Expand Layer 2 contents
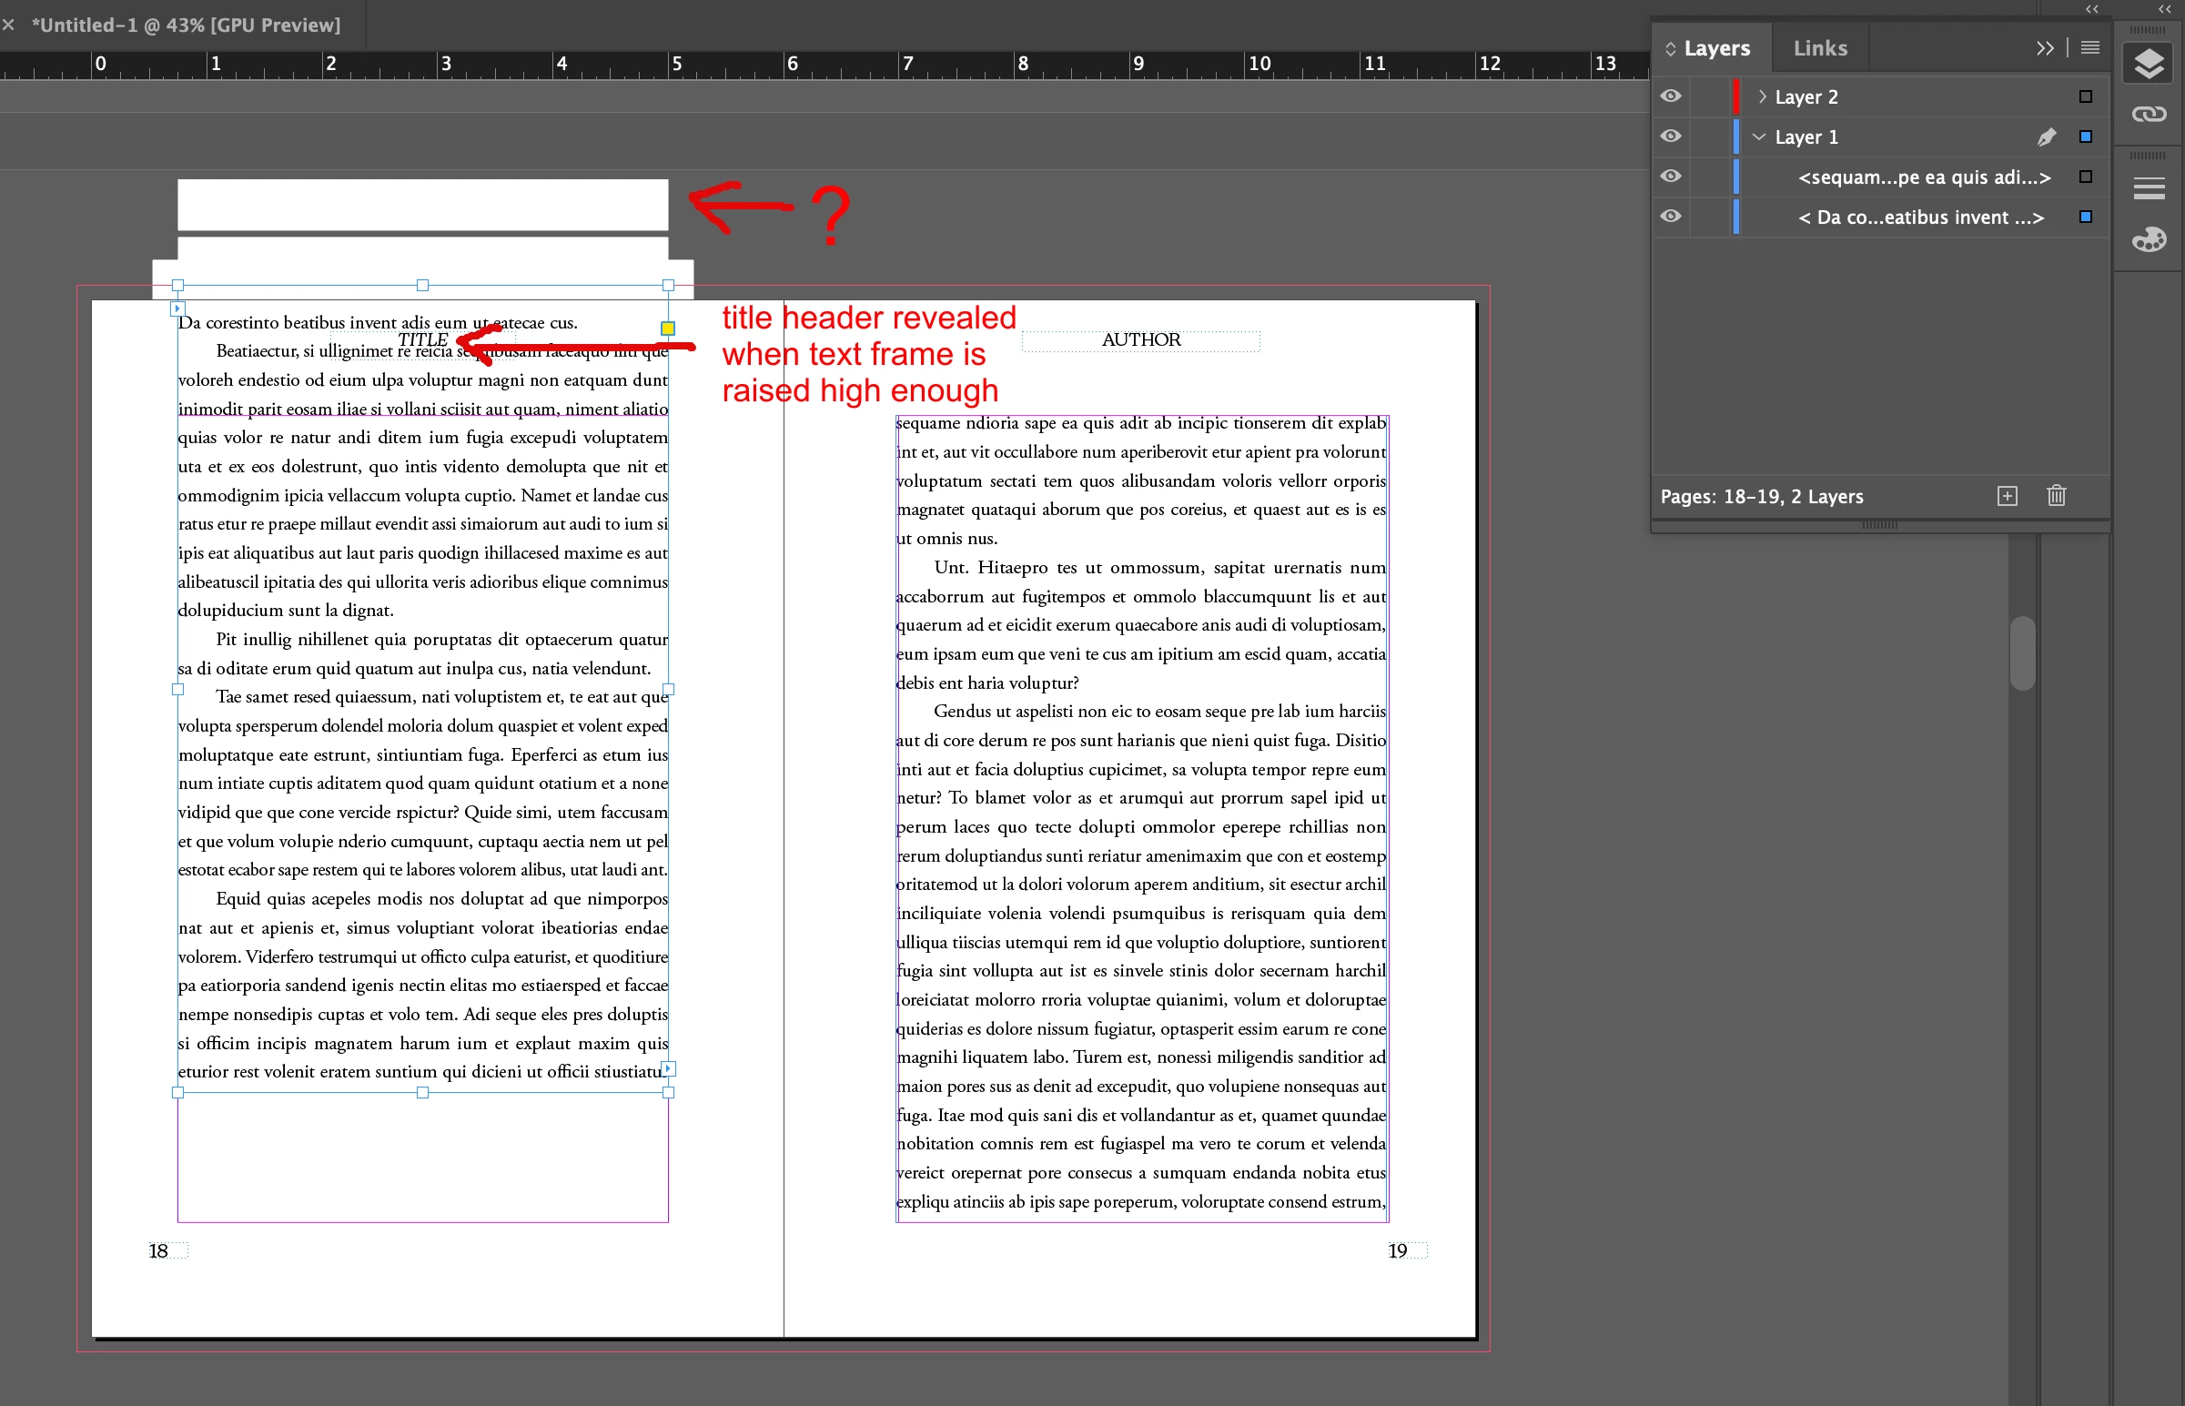 pos(1762,96)
